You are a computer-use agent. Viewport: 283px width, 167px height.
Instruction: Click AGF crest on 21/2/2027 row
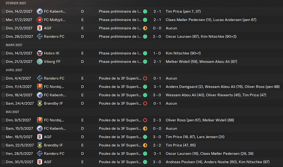39,28
